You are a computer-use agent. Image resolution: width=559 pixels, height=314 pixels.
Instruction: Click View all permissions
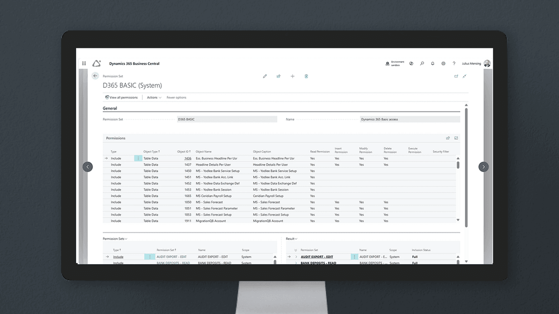click(x=121, y=97)
